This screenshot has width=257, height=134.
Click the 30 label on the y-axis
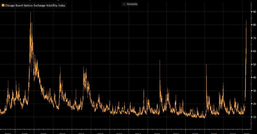tap(254, 91)
